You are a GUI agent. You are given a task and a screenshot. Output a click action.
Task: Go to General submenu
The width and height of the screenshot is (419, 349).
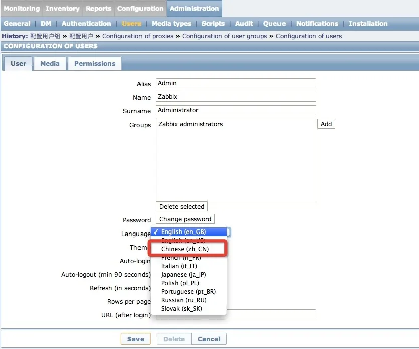17,24
